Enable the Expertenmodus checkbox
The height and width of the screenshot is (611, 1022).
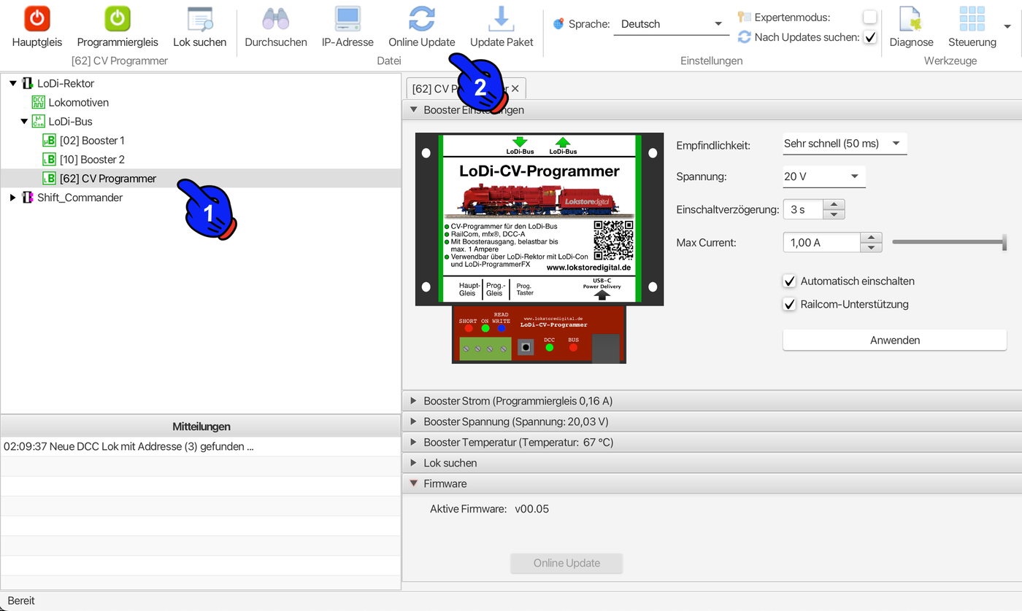(869, 17)
